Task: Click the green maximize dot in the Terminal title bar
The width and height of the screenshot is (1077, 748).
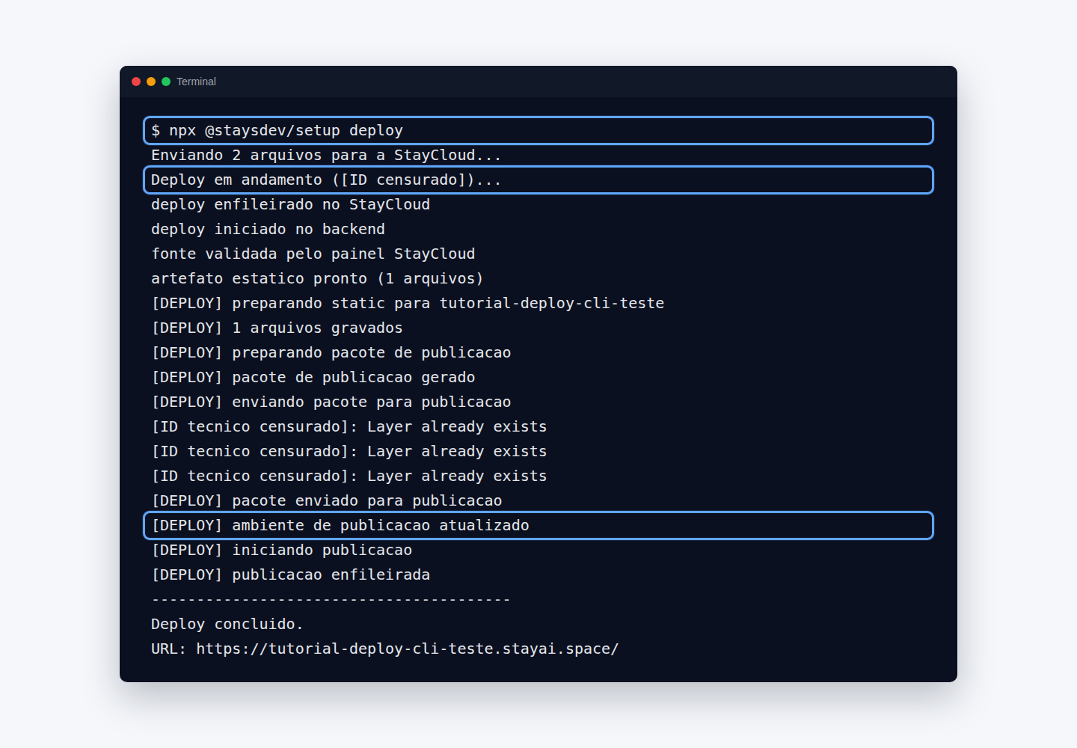Action: coord(166,82)
